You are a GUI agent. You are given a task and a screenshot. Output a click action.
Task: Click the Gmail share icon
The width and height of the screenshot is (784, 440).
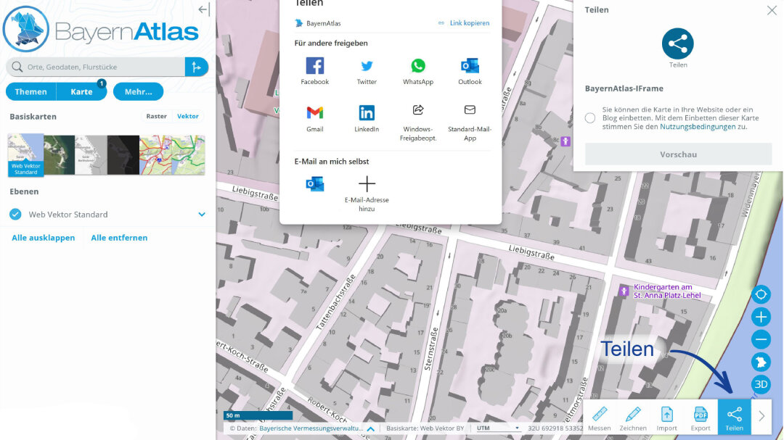coord(314,113)
